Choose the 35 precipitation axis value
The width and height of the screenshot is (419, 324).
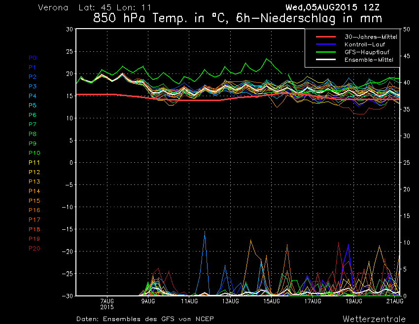[x=407, y=109]
